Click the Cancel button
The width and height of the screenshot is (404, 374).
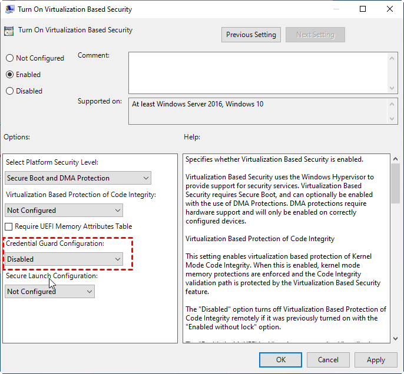coord(328,360)
